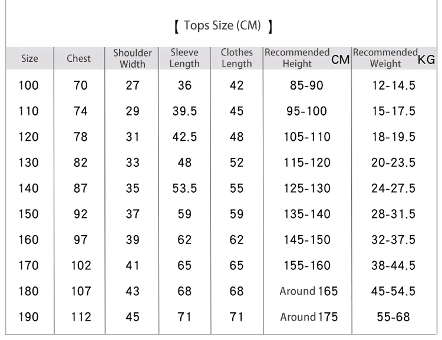Click the 55-68 weight value
Image resolution: width=442 pixels, height=340 pixels.
coord(393,317)
